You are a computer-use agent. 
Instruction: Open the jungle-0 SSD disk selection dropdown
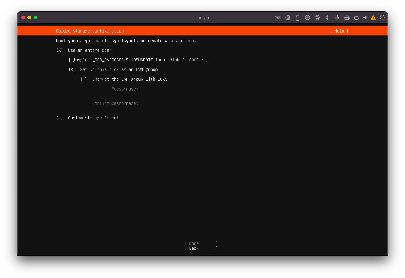coord(138,60)
